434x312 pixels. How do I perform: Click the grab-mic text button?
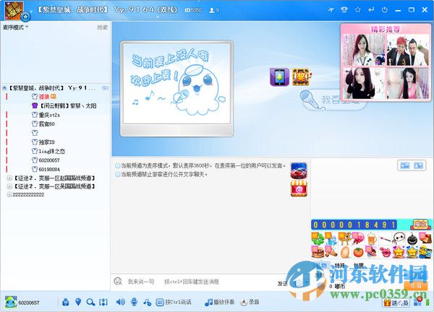pyautogui.click(x=103, y=27)
